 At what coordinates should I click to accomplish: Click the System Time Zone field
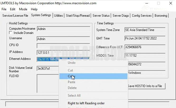pyautogui.click(x=145, y=30)
